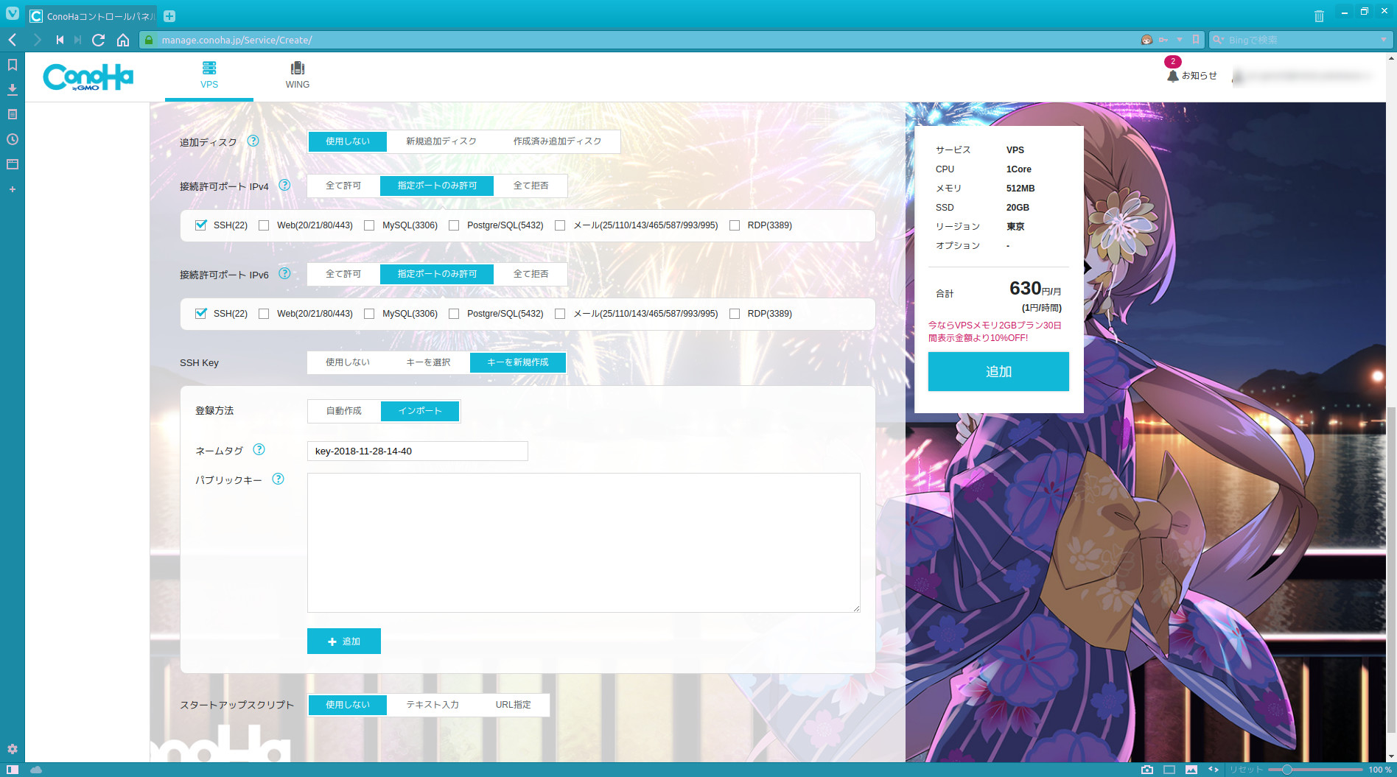
Task: Enable IPv6 mail ports checkbox
Action: click(560, 314)
